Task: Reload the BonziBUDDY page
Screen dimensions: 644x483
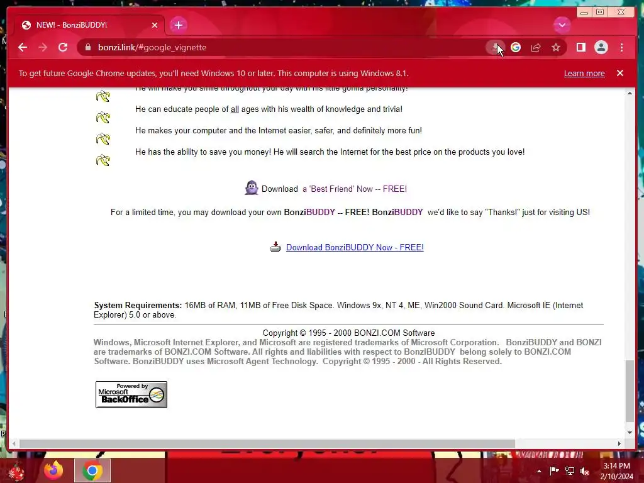Action: (x=63, y=47)
